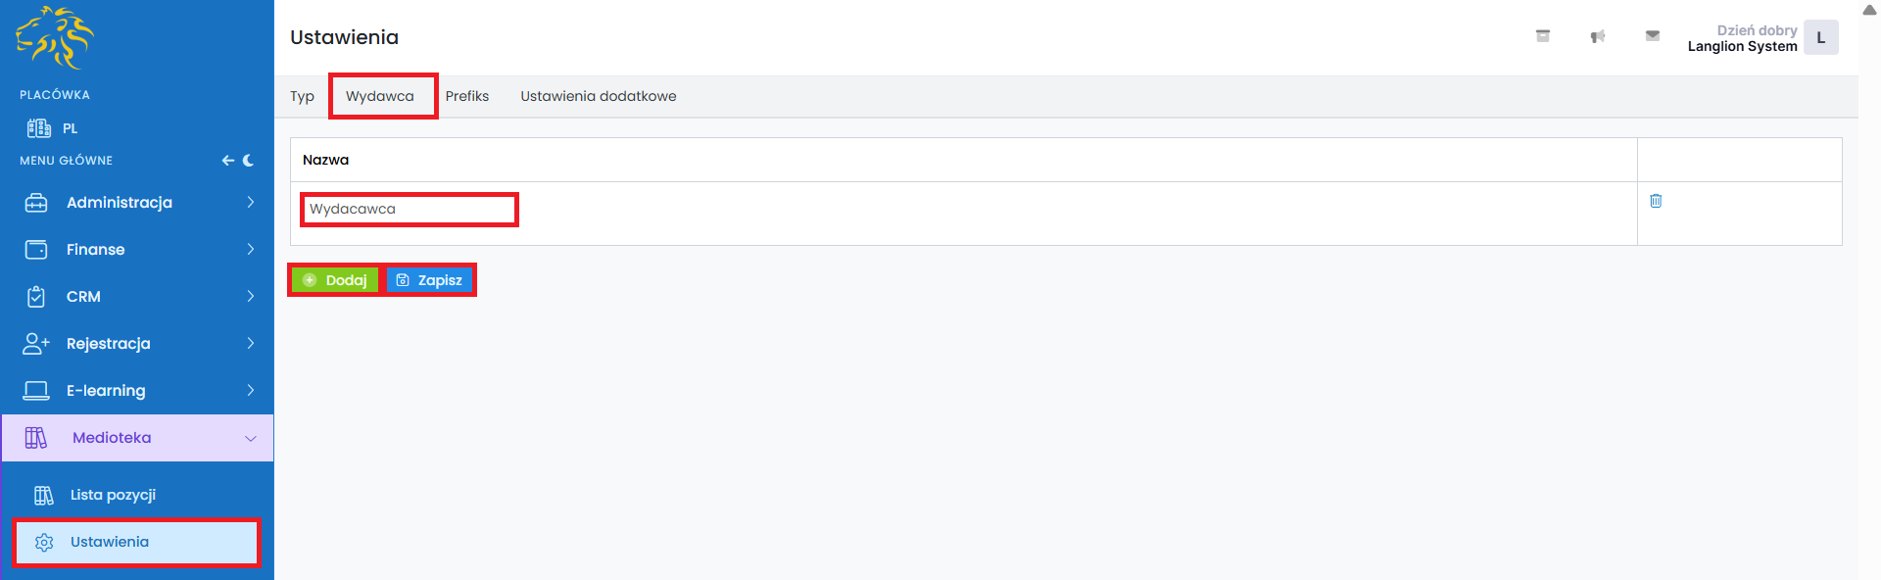Expand the Administracja menu
The image size is (1881, 580).
137,203
